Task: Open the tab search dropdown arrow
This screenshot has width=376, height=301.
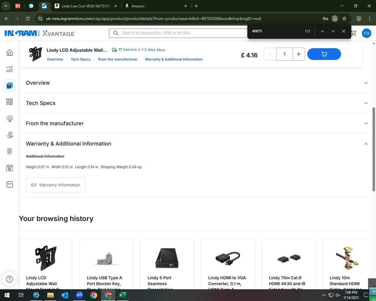Action: (6, 6)
